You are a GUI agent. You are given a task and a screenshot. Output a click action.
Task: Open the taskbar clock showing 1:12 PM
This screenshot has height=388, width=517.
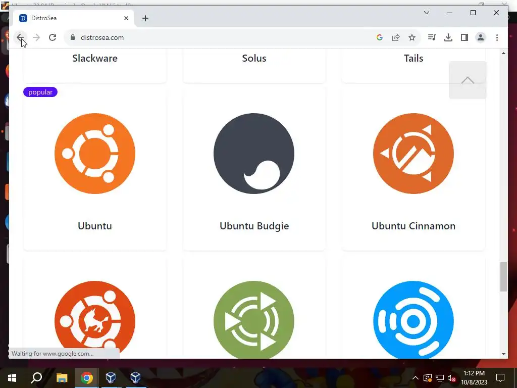(474, 378)
